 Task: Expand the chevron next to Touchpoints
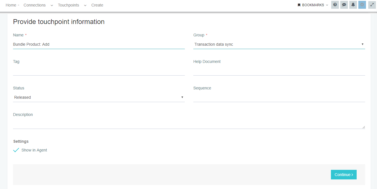point(85,5)
